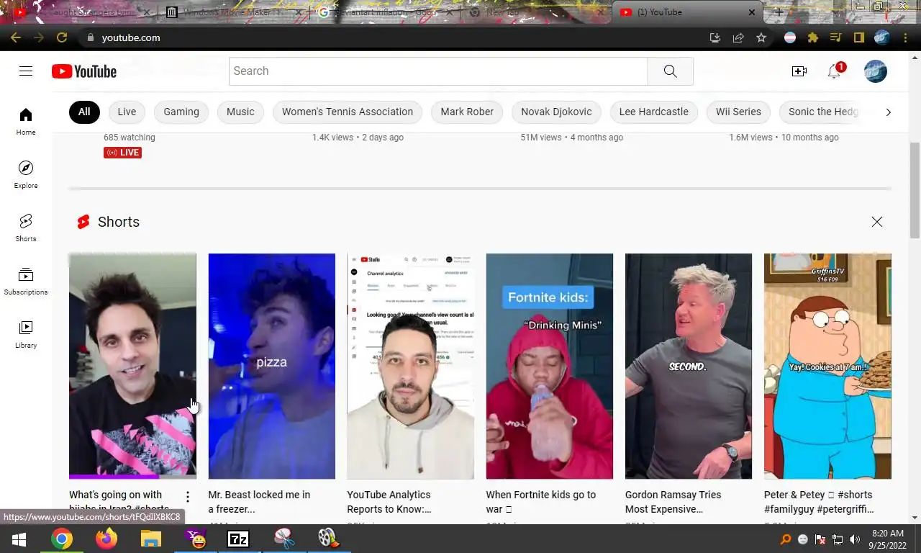Switch to the Google search tab
Image resolution: width=921 pixels, height=553 pixels.
pyautogui.click(x=386, y=12)
